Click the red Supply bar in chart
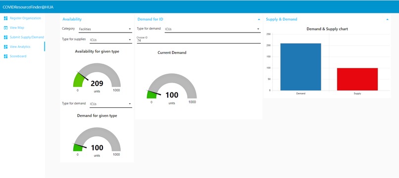Viewport: 399px width, 178px height. click(x=357, y=79)
